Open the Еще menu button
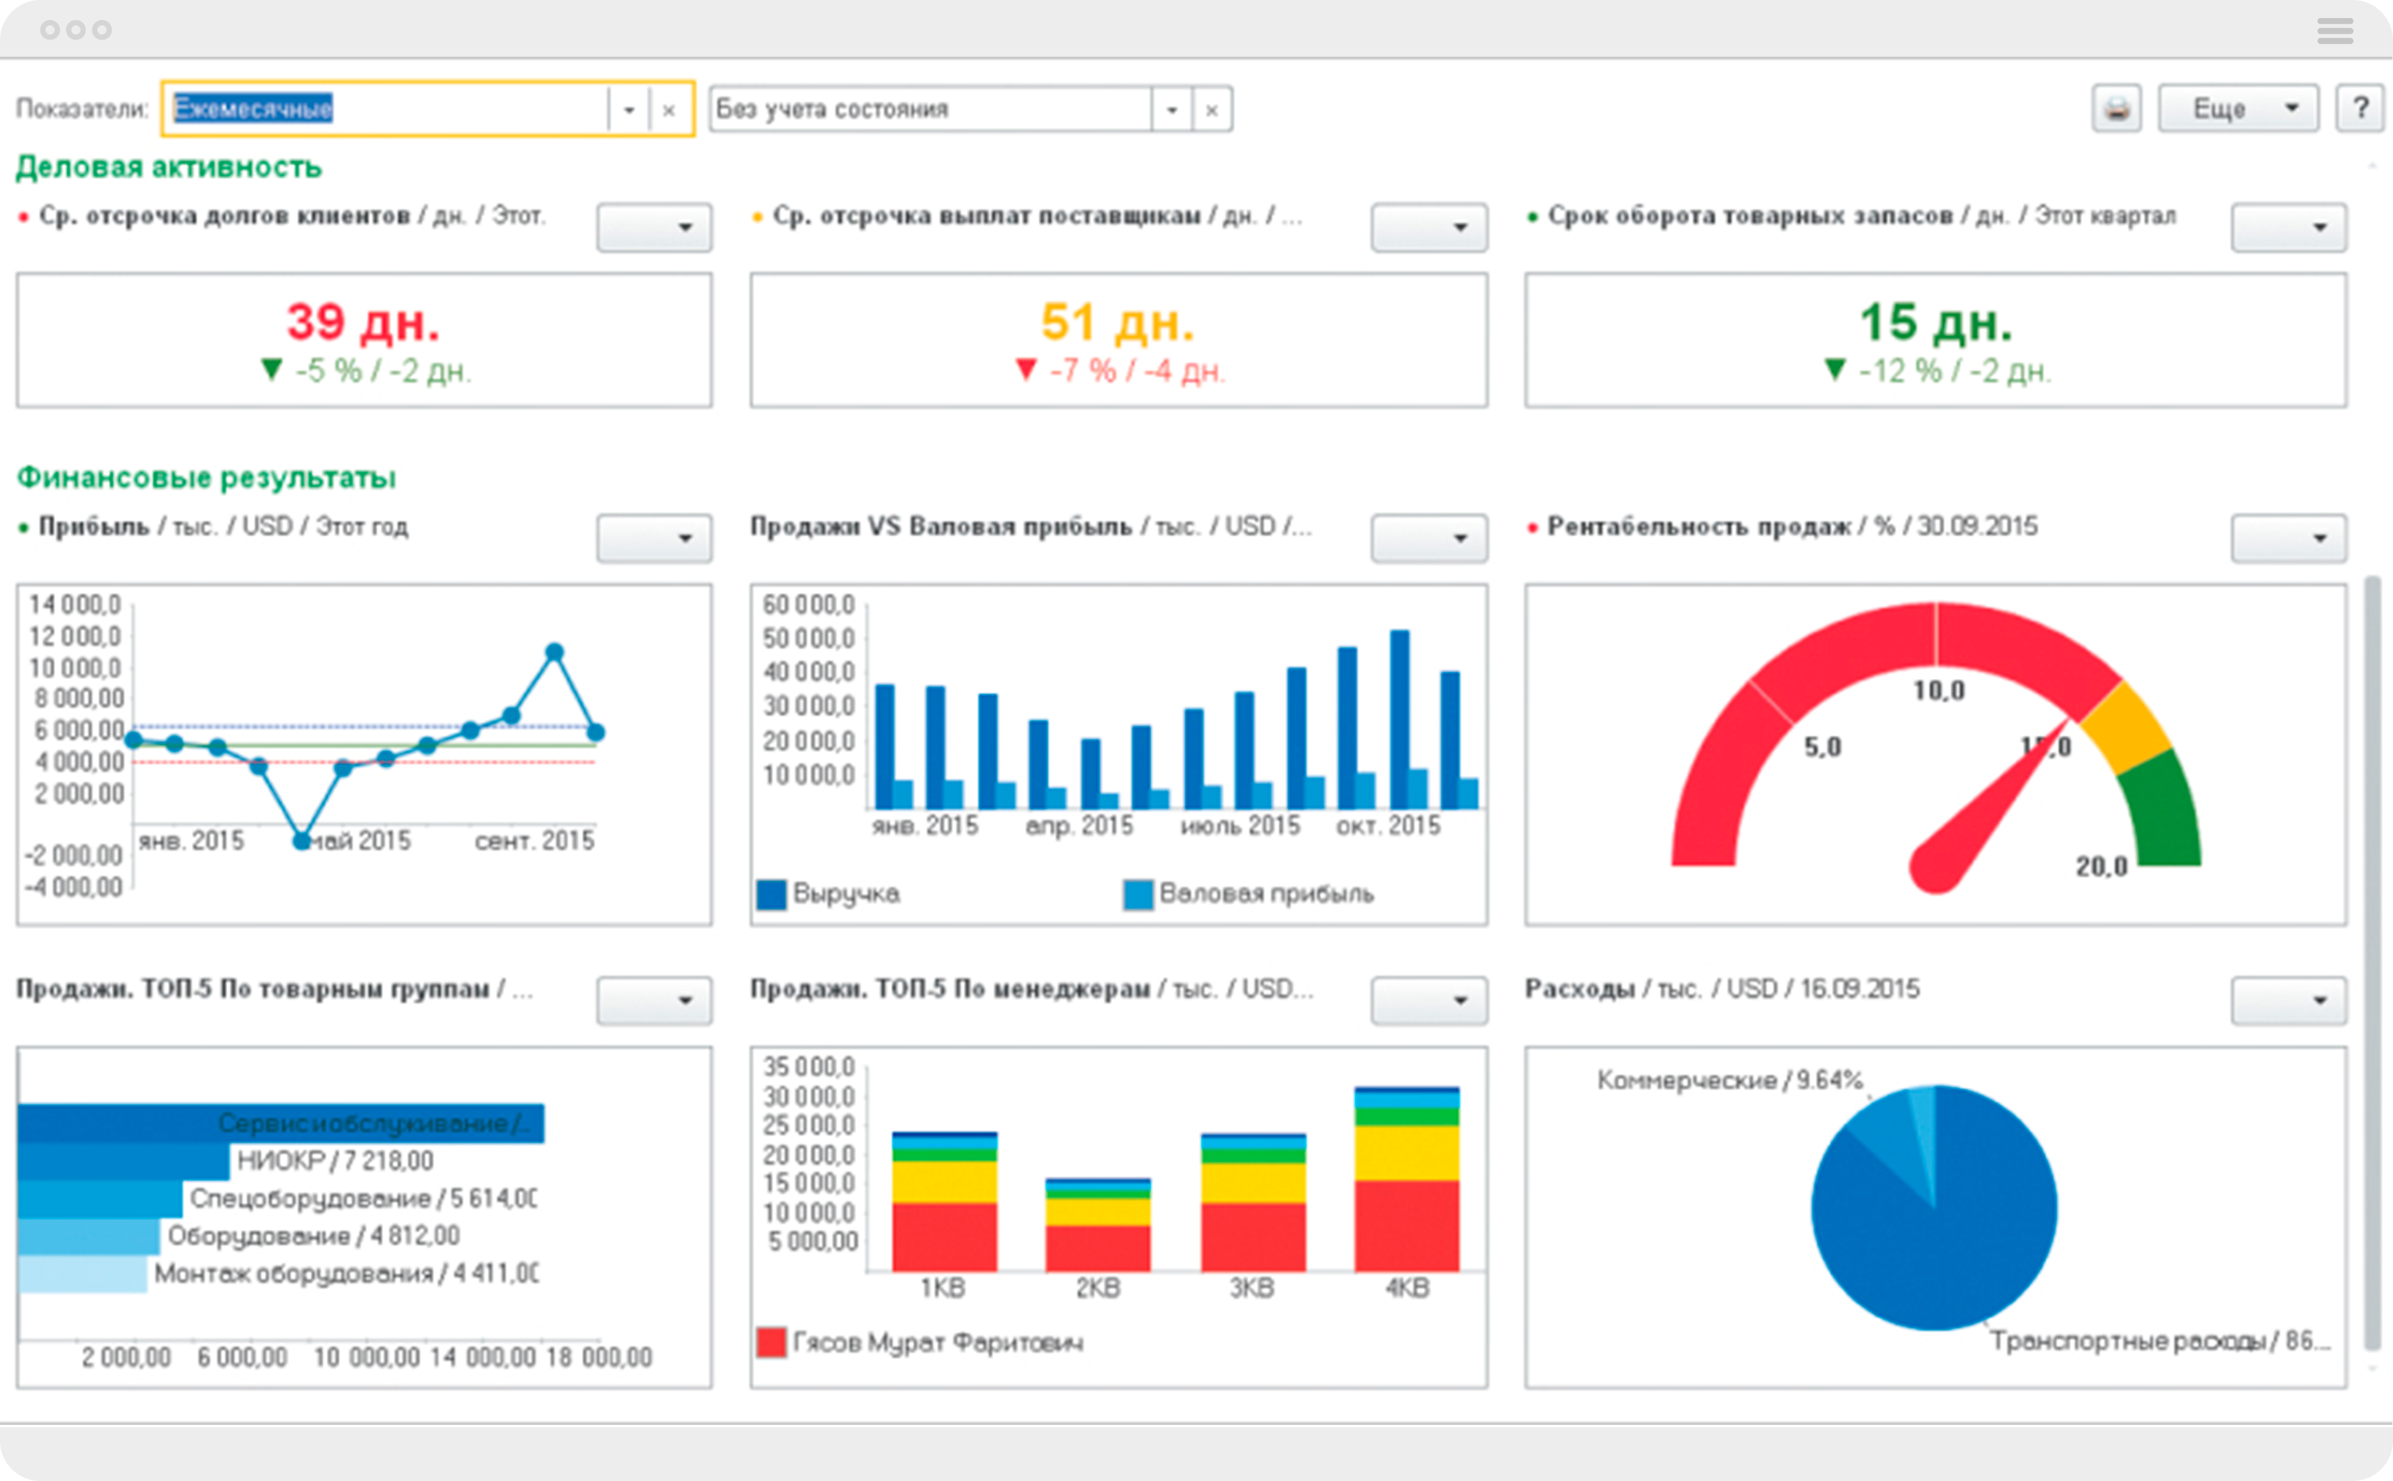This screenshot has height=1481, width=2393. 2238,109
